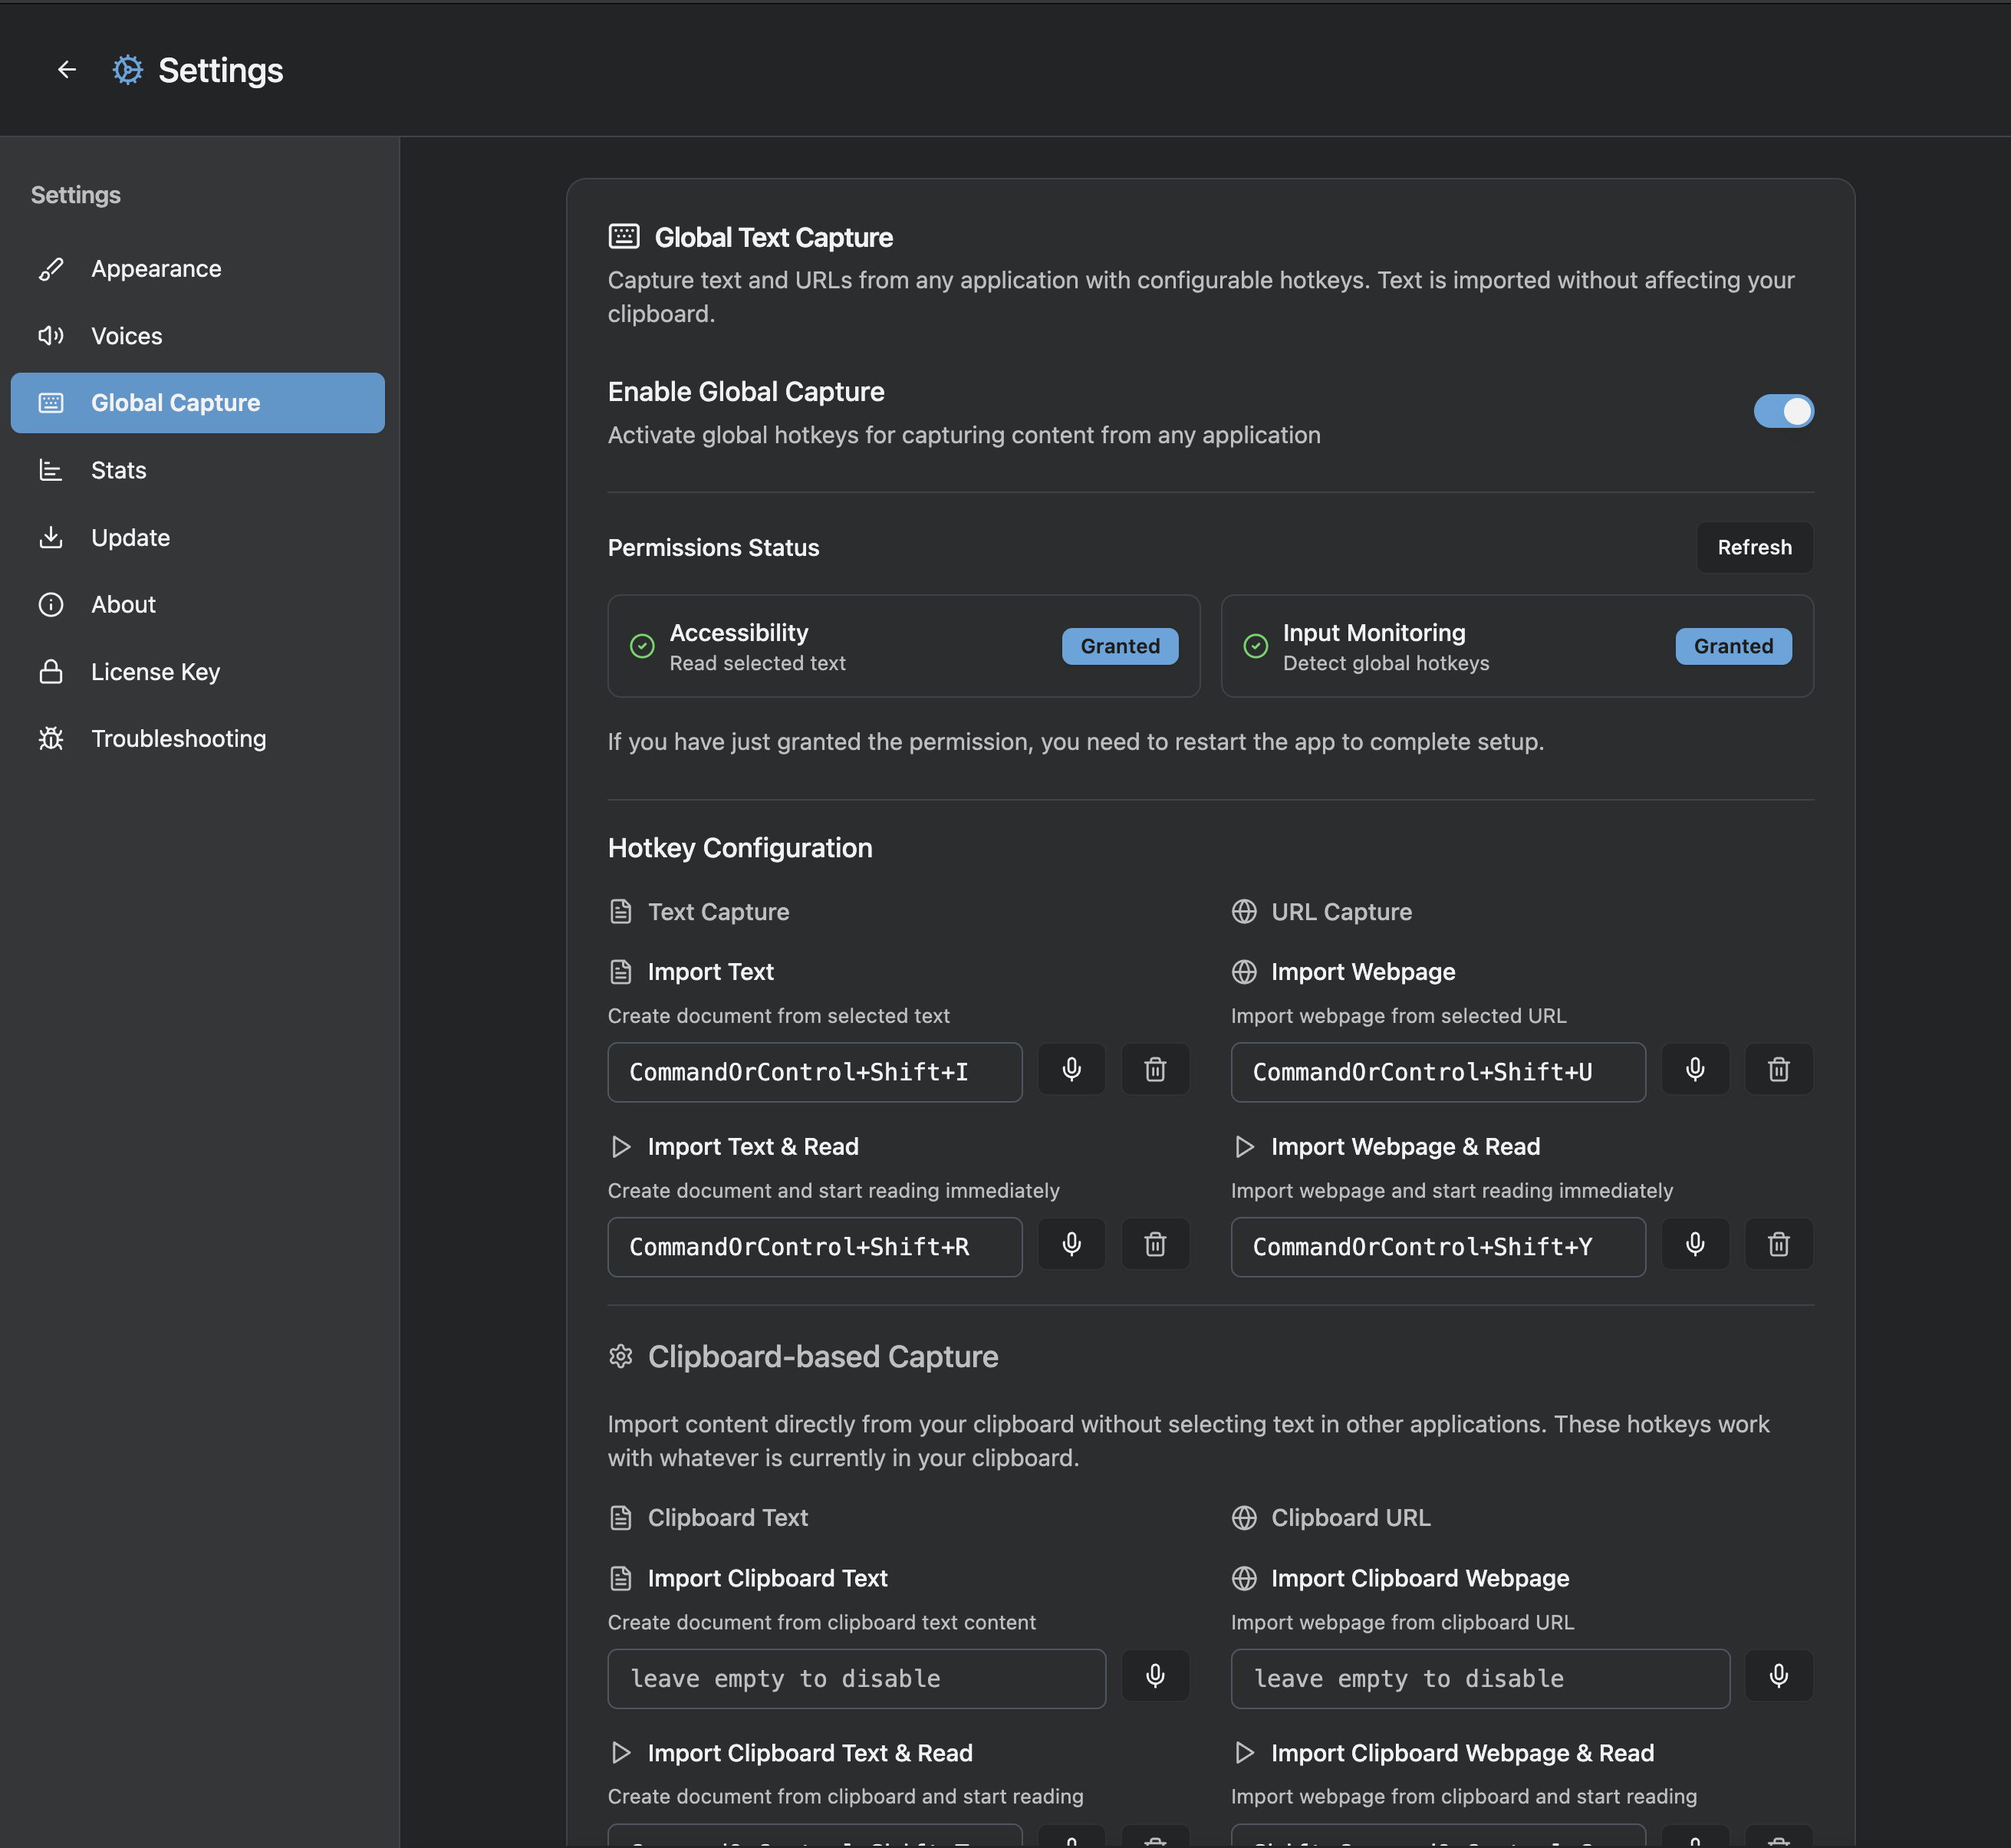Open the Appearance settings section
Screen dimensions: 2011x1848
coord(156,269)
